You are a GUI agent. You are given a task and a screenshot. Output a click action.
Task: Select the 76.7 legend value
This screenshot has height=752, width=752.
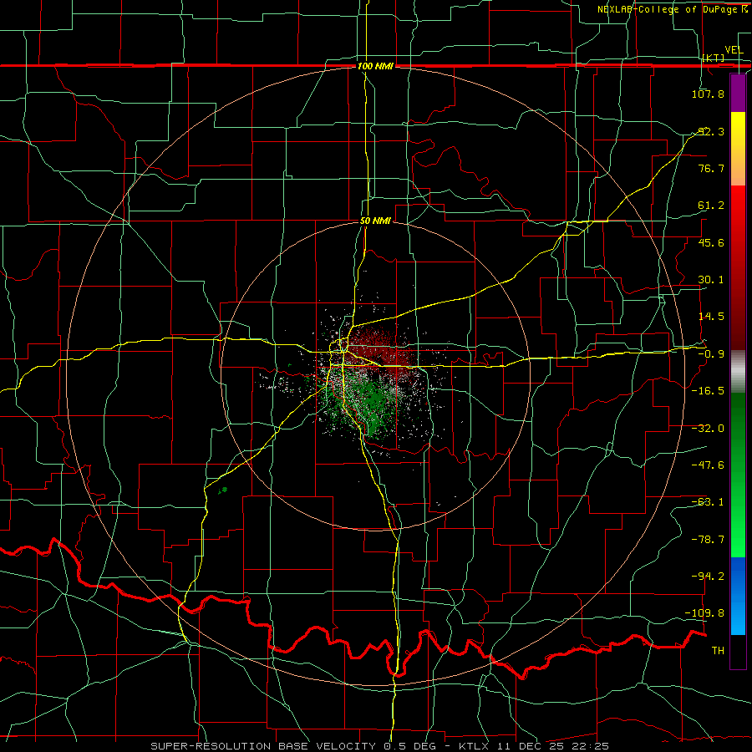coord(711,168)
